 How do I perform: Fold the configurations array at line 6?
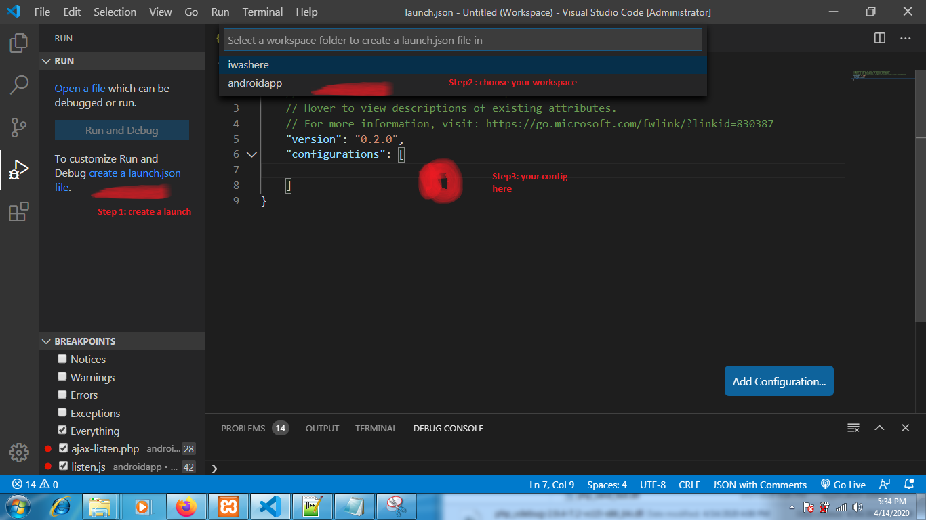pos(251,154)
